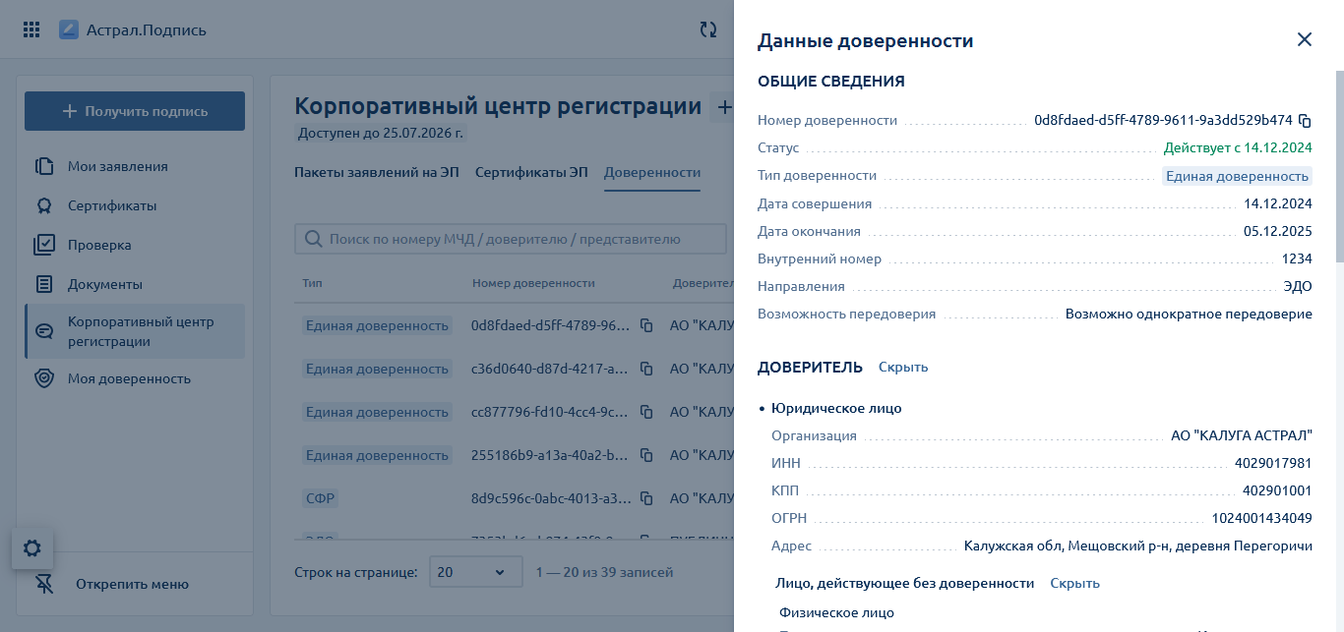Click plus button beside Корпоративный центр регистрации title
1344x632 pixels.
click(723, 107)
